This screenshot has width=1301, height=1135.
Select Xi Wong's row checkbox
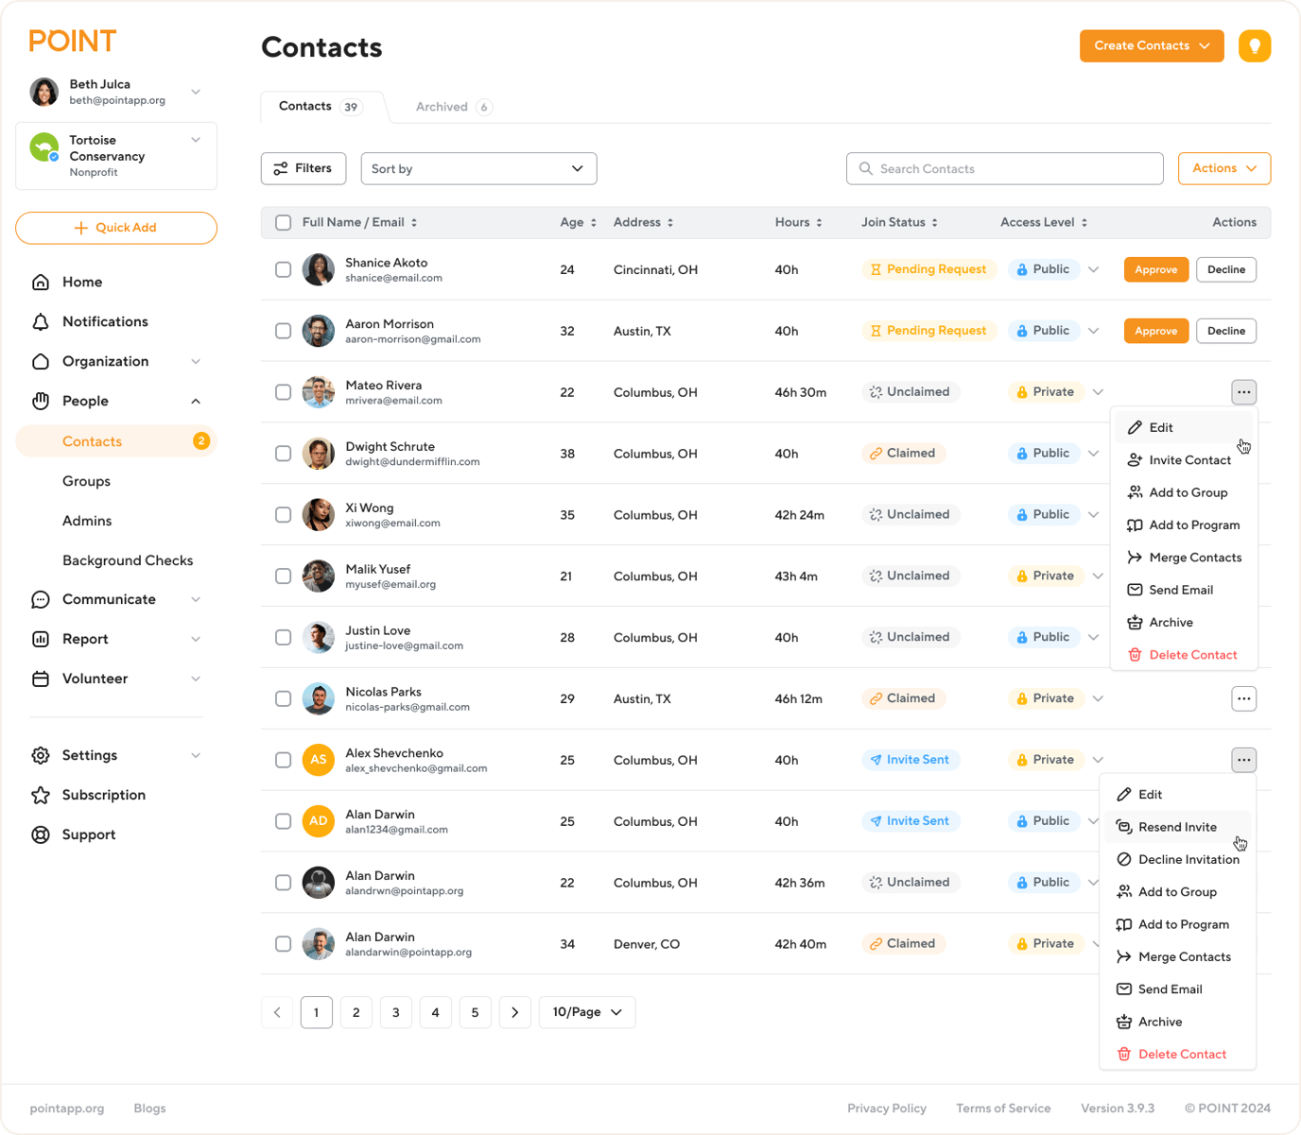click(283, 515)
